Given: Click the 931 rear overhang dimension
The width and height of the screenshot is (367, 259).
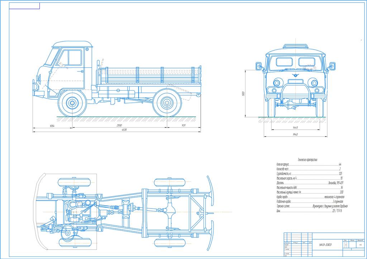Looking at the screenshot, I should pos(183,126).
